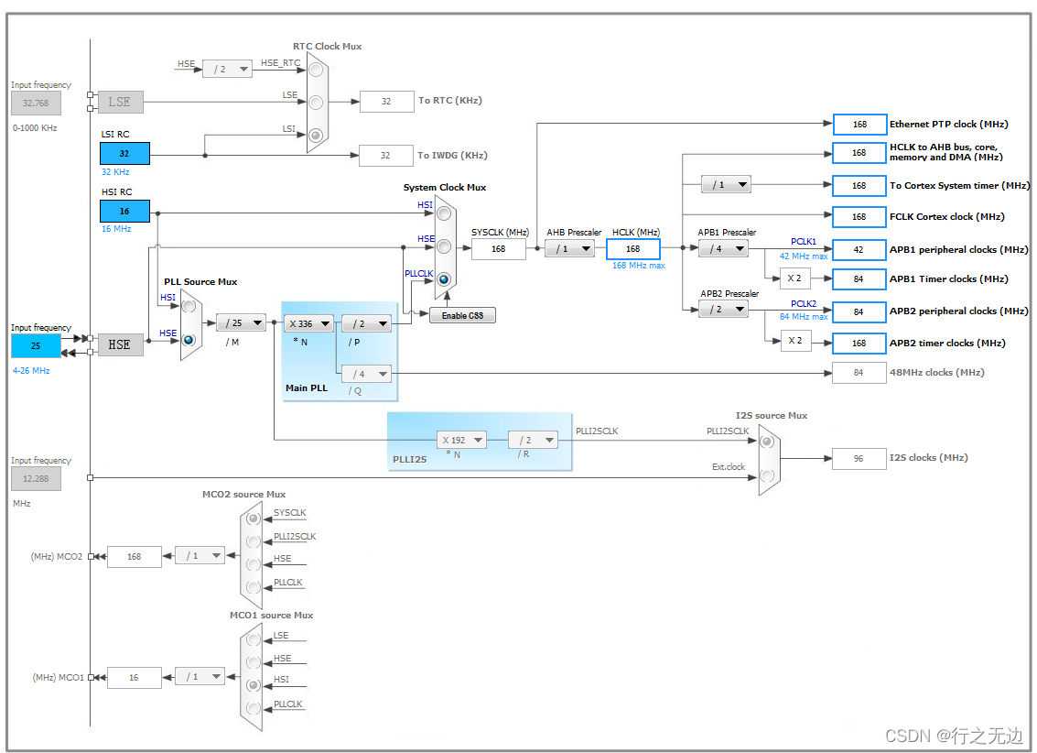Open PLLI2S multiplier X 192 dropdown
The height and width of the screenshot is (753, 1037).
pos(461,440)
